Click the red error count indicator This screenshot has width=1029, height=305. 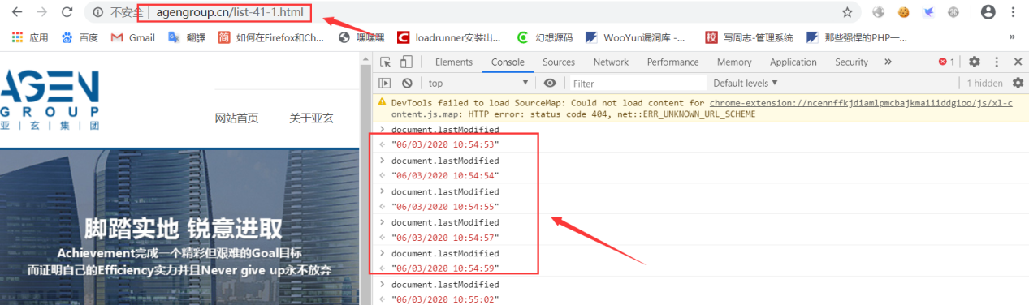(946, 62)
